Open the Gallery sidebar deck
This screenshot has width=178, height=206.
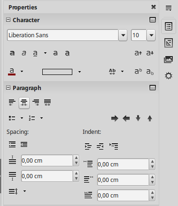click(x=169, y=59)
